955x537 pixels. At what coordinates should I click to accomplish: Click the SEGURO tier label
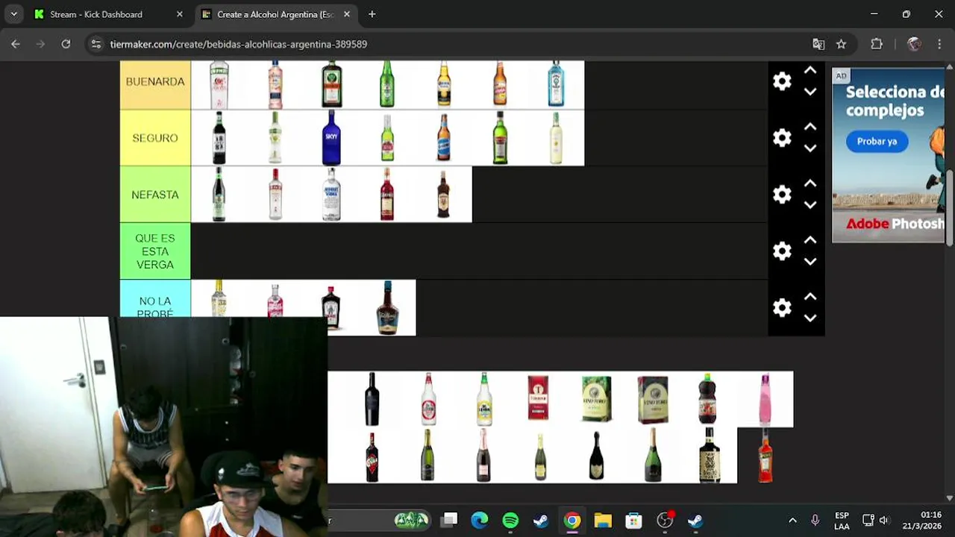(155, 138)
